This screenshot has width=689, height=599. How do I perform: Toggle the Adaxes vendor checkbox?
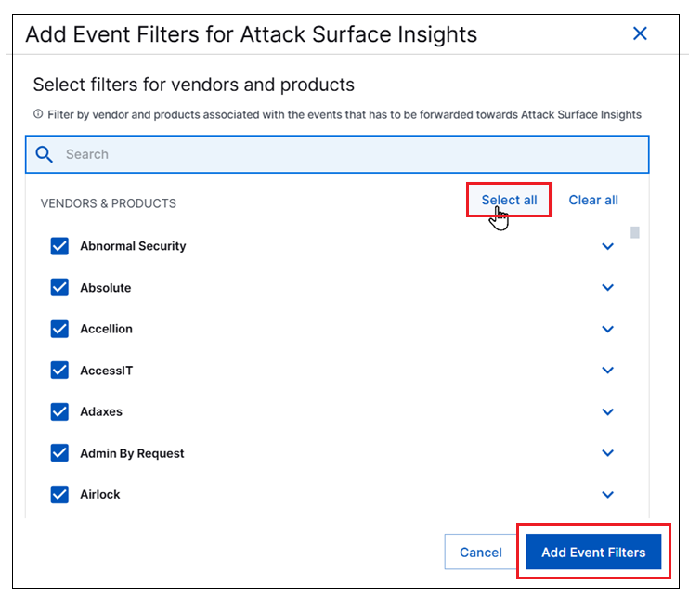click(59, 411)
